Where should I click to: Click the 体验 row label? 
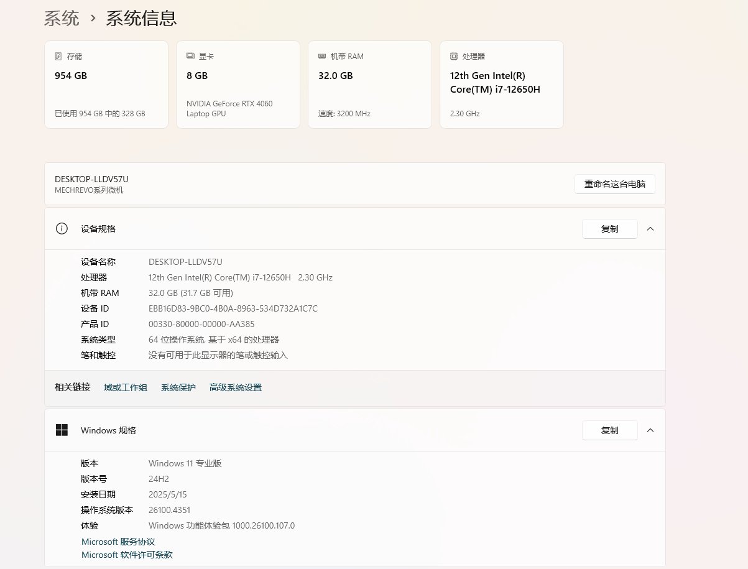(90, 525)
